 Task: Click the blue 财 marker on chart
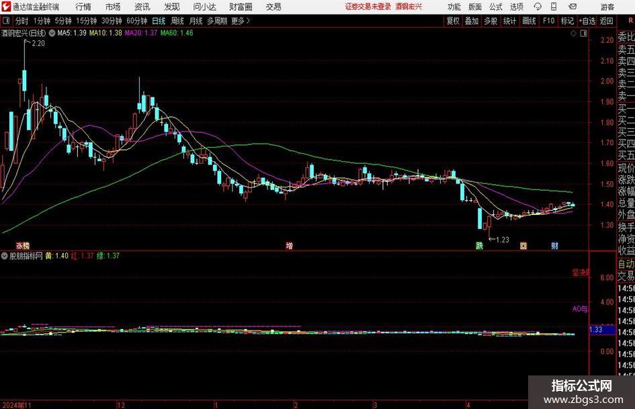coord(555,245)
